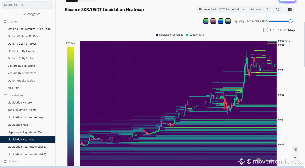The height and width of the screenshot is (168, 305).
Task: Click the Futures folder icon
Action: [x=6, y=161]
